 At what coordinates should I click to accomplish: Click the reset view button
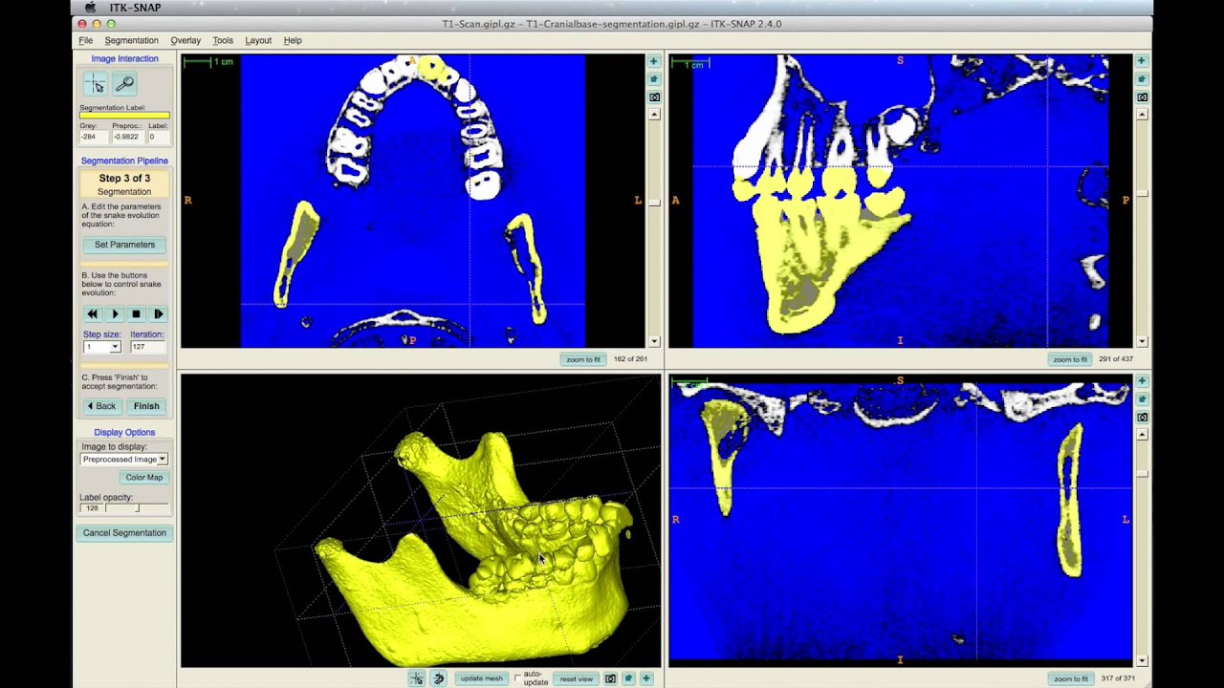tap(577, 678)
